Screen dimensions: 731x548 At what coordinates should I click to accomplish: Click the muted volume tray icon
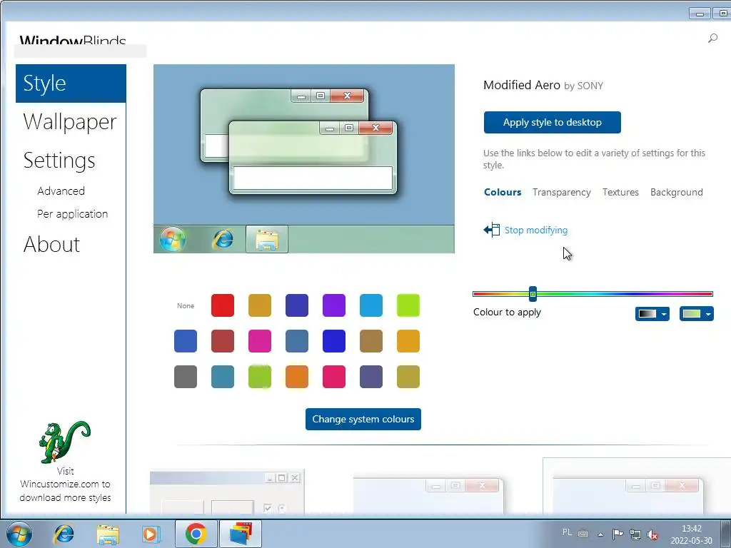pyautogui.click(x=652, y=534)
